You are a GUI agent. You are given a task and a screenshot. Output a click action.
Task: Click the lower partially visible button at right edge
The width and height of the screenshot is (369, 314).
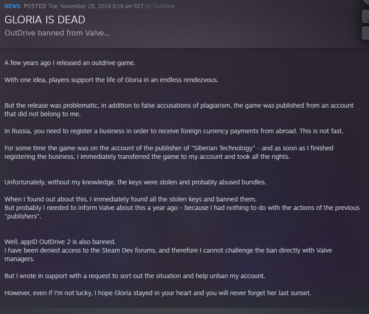click(365, 33)
